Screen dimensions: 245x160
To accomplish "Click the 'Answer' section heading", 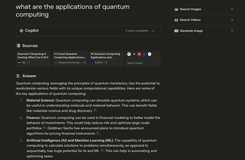I will click(x=29, y=76).
